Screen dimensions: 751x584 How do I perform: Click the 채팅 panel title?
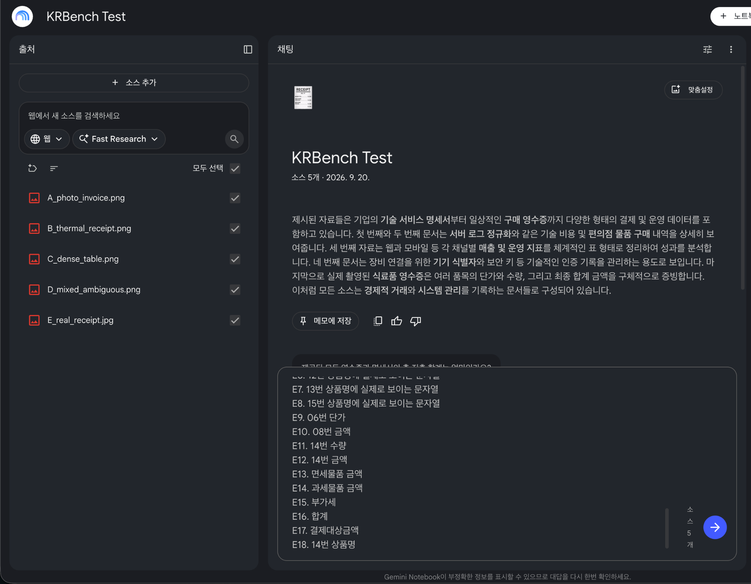pos(285,49)
